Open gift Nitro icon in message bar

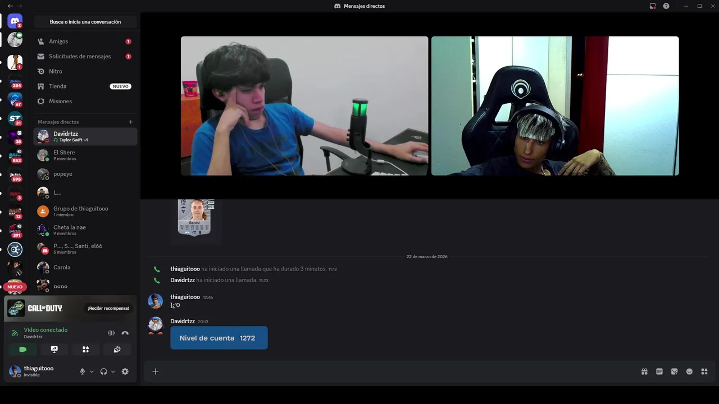[x=644, y=371]
